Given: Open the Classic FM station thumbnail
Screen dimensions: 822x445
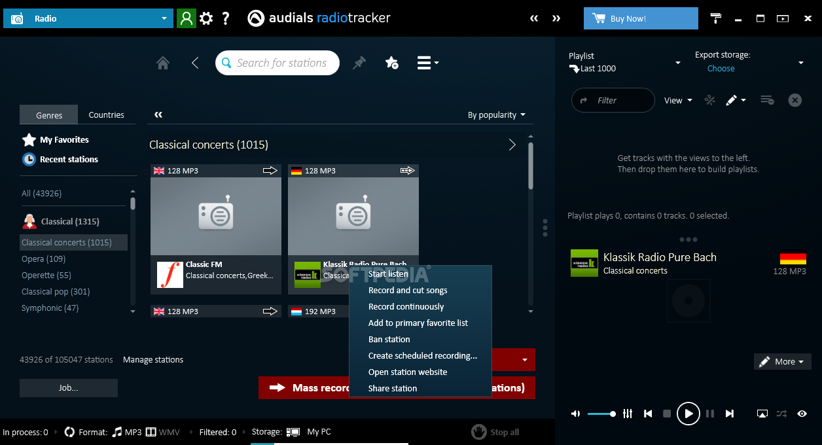Looking at the screenshot, I should point(216,216).
